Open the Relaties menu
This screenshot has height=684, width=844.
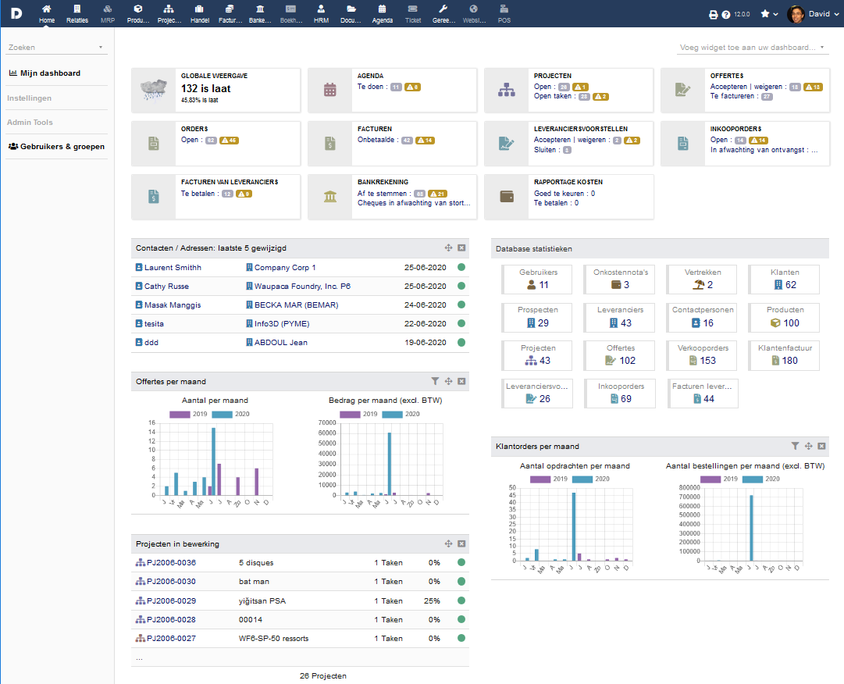tap(77, 13)
